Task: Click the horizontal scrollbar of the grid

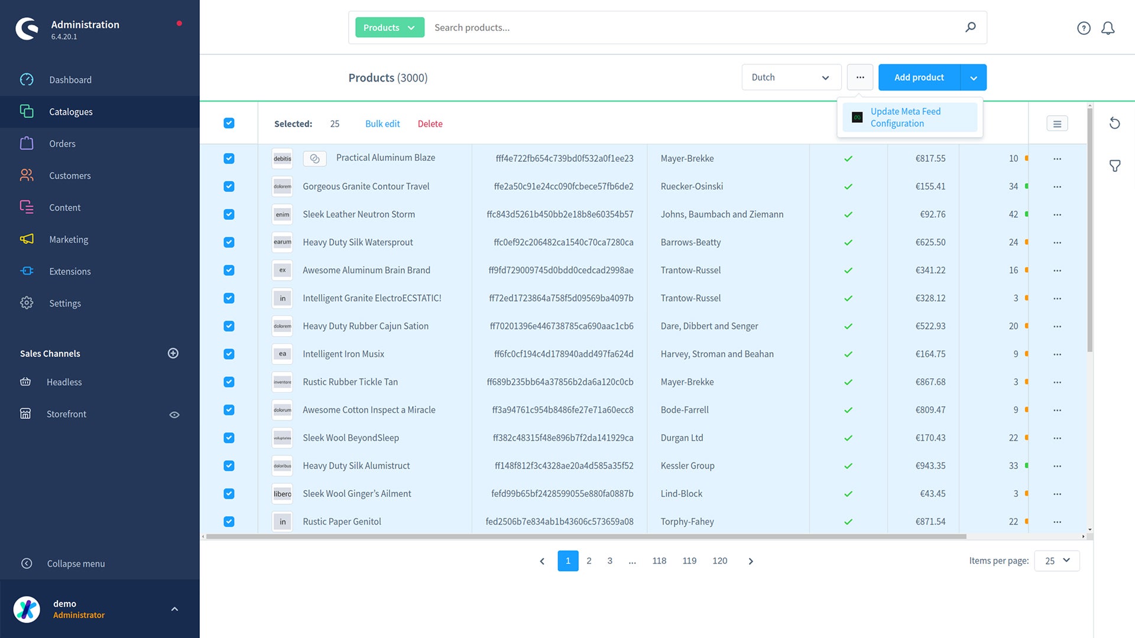Action: (x=586, y=536)
